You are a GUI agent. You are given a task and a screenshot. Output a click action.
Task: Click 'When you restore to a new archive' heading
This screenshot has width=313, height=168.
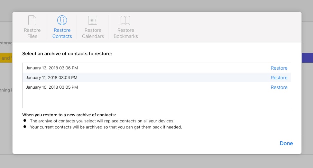click(x=69, y=115)
